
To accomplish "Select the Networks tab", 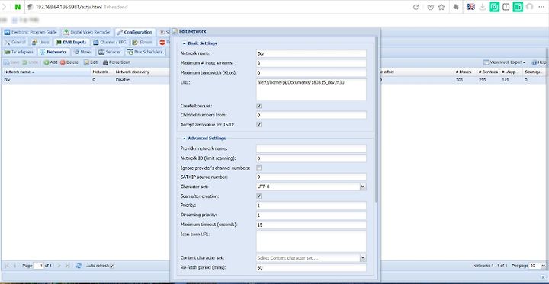I will (x=53, y=52).
